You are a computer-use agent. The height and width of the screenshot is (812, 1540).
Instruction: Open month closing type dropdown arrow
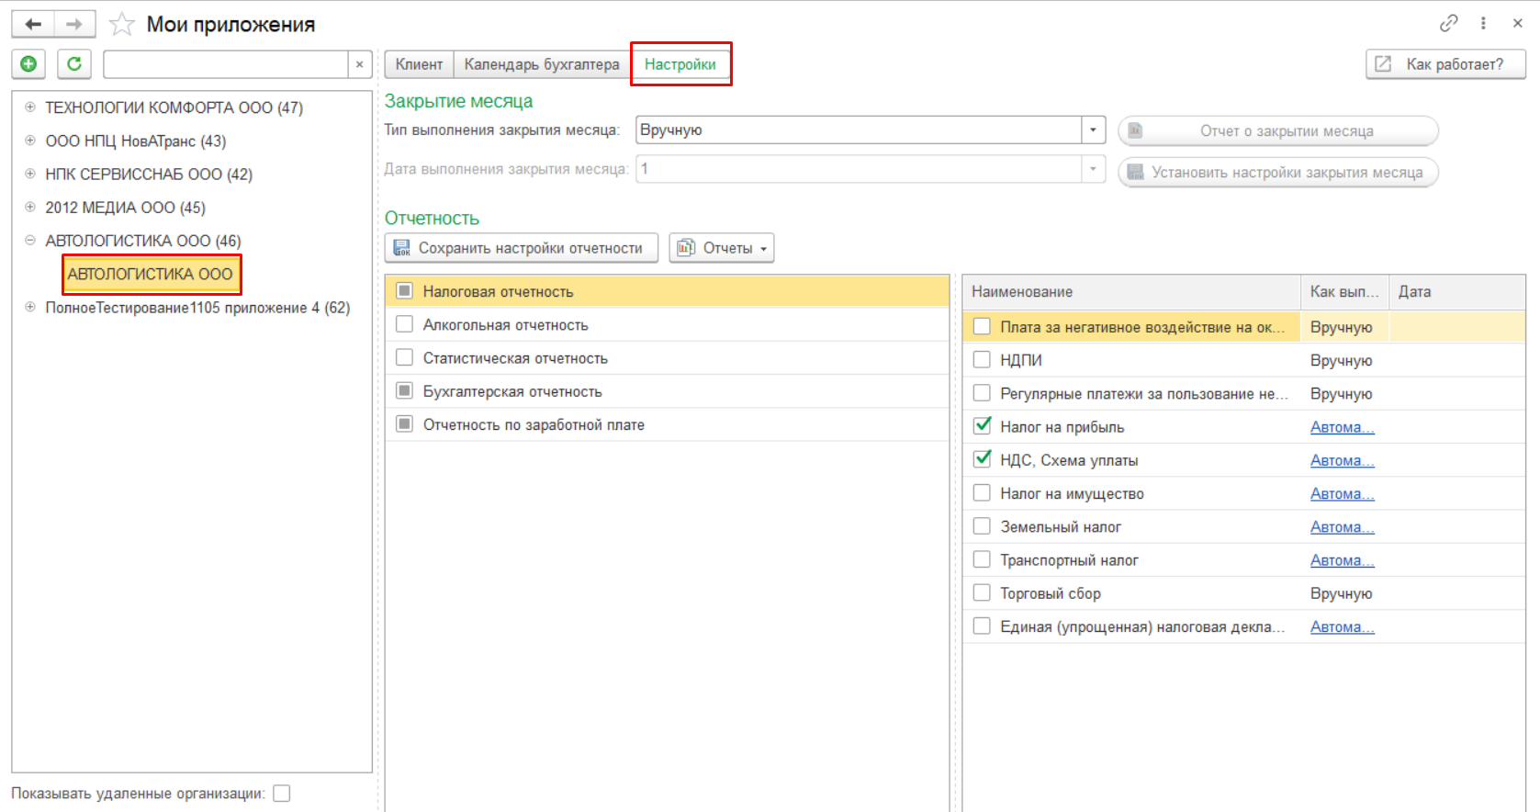1093,130
